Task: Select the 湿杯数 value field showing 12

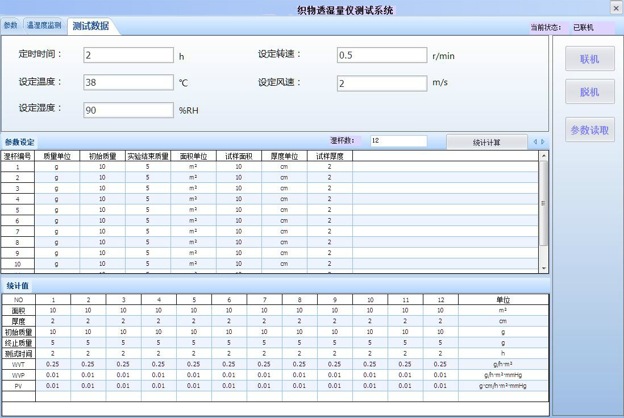Action: (x=398, y=141)
